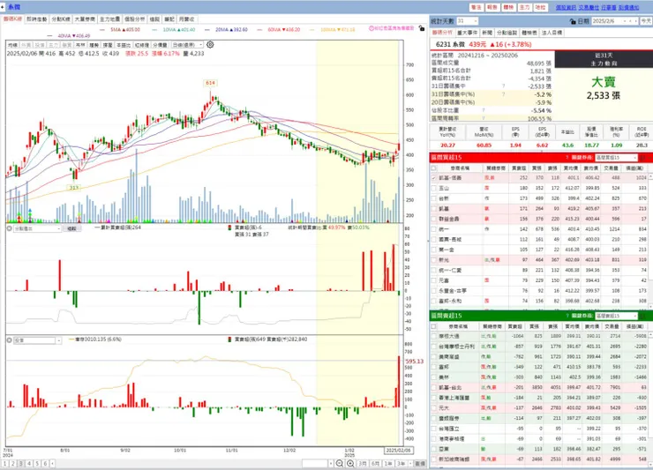Toggle 本益比 on chart toolbar
The height and width of the screenshot is (470, 653).
click(123, 45)
